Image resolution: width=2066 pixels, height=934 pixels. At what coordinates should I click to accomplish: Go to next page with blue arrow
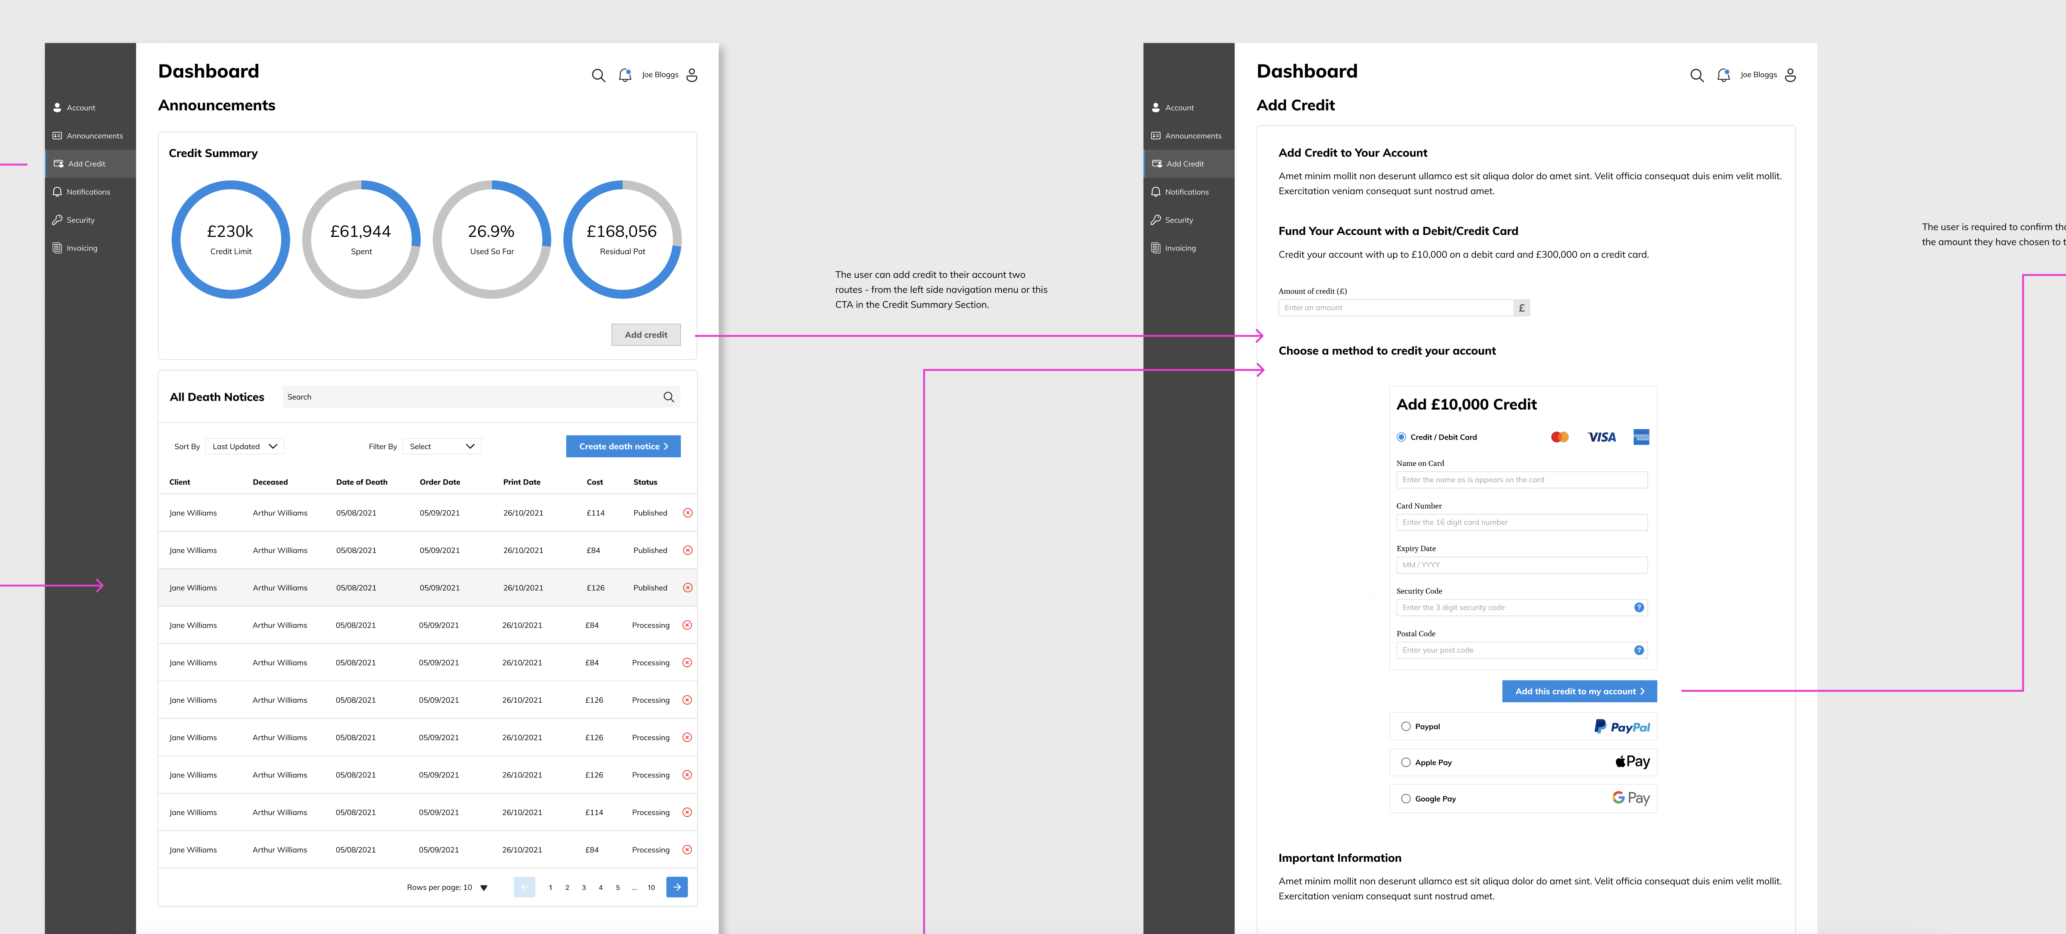coord(677,887)
